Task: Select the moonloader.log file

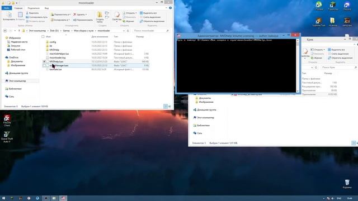Action: click(57, 58)
